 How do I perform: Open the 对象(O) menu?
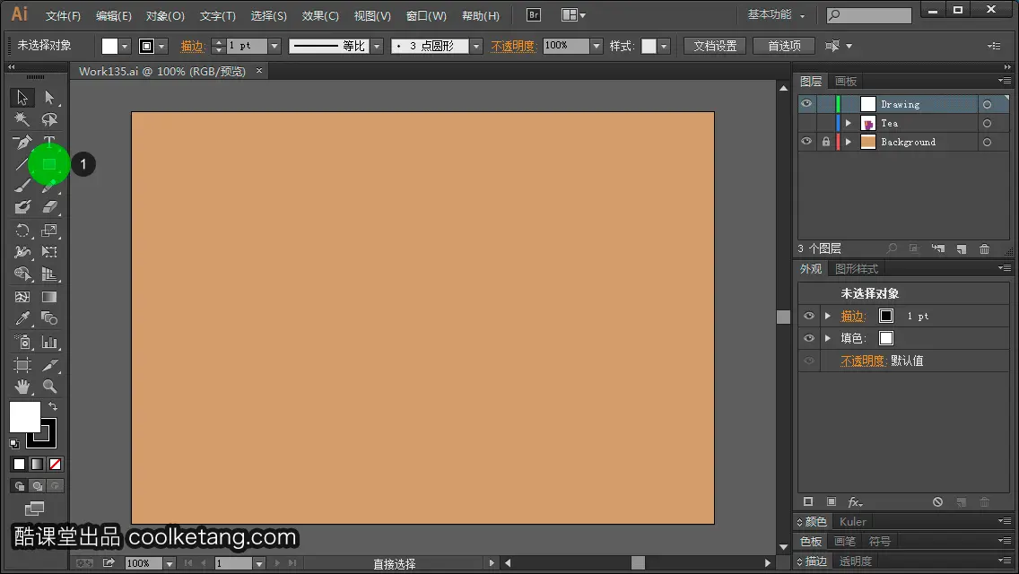165,15
